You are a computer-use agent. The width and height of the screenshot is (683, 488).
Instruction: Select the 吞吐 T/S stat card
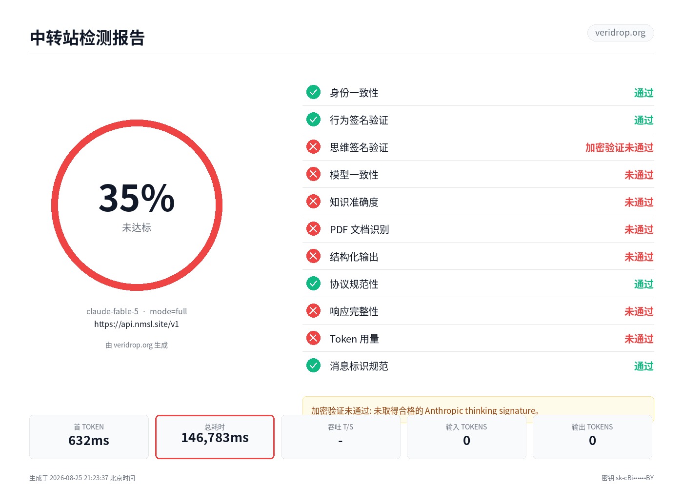pos(341,437)
